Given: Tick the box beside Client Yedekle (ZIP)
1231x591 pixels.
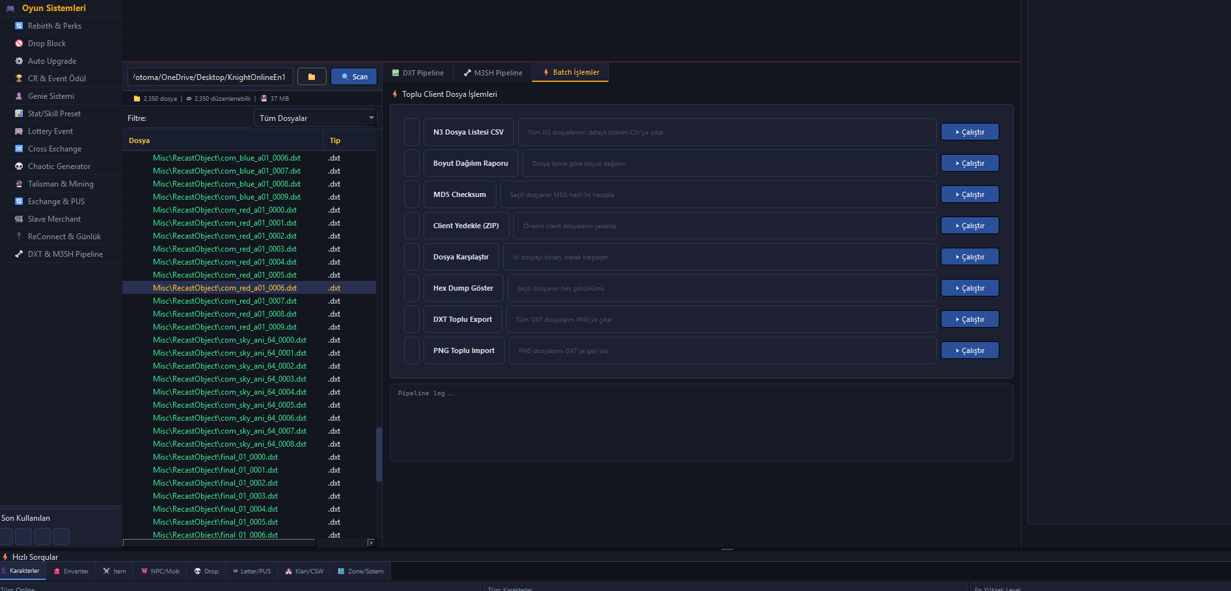Looking at the screenshot, I should click(412, 226).
